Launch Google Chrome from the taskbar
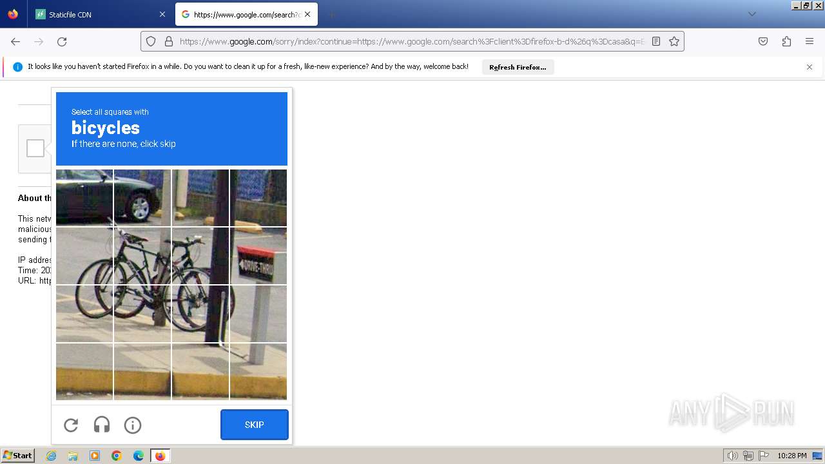This screenshot has width=825, height=464. [117, 456]
